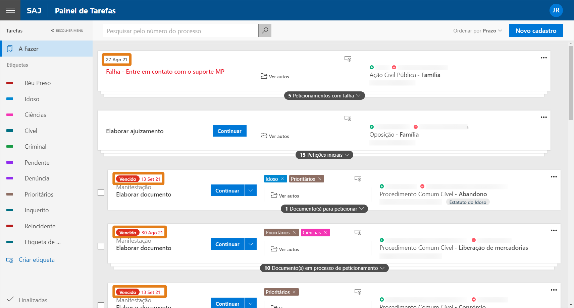
Task: Click more options on Liberação de mercadorias card
Action: 554,230
